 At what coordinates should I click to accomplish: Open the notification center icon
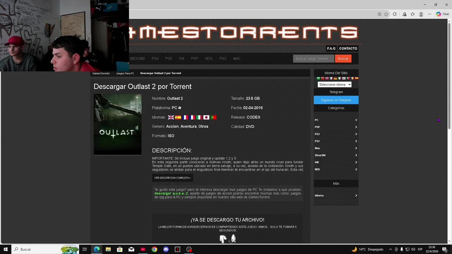pyautogui.click(x=445, y=249)
